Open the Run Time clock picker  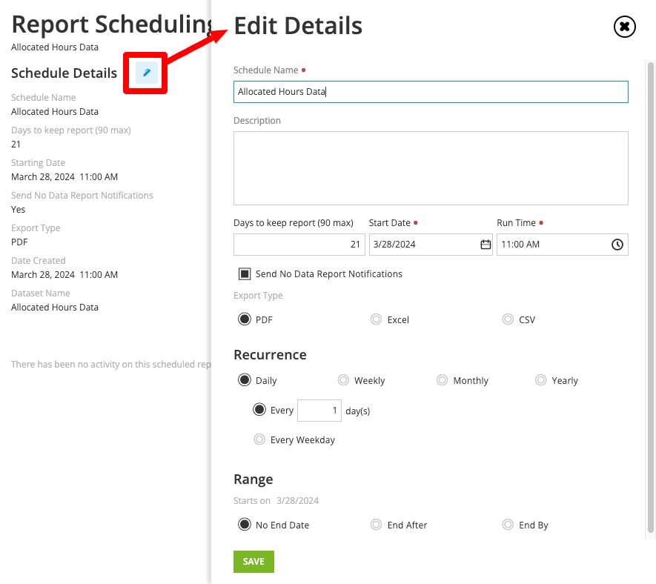617,245
